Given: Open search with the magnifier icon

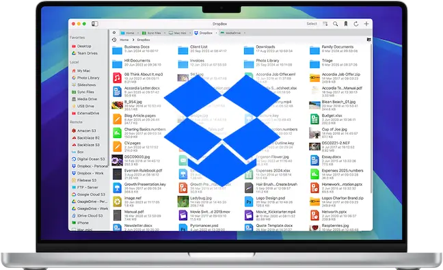Looking at the screenshot, I should point(336,24).
